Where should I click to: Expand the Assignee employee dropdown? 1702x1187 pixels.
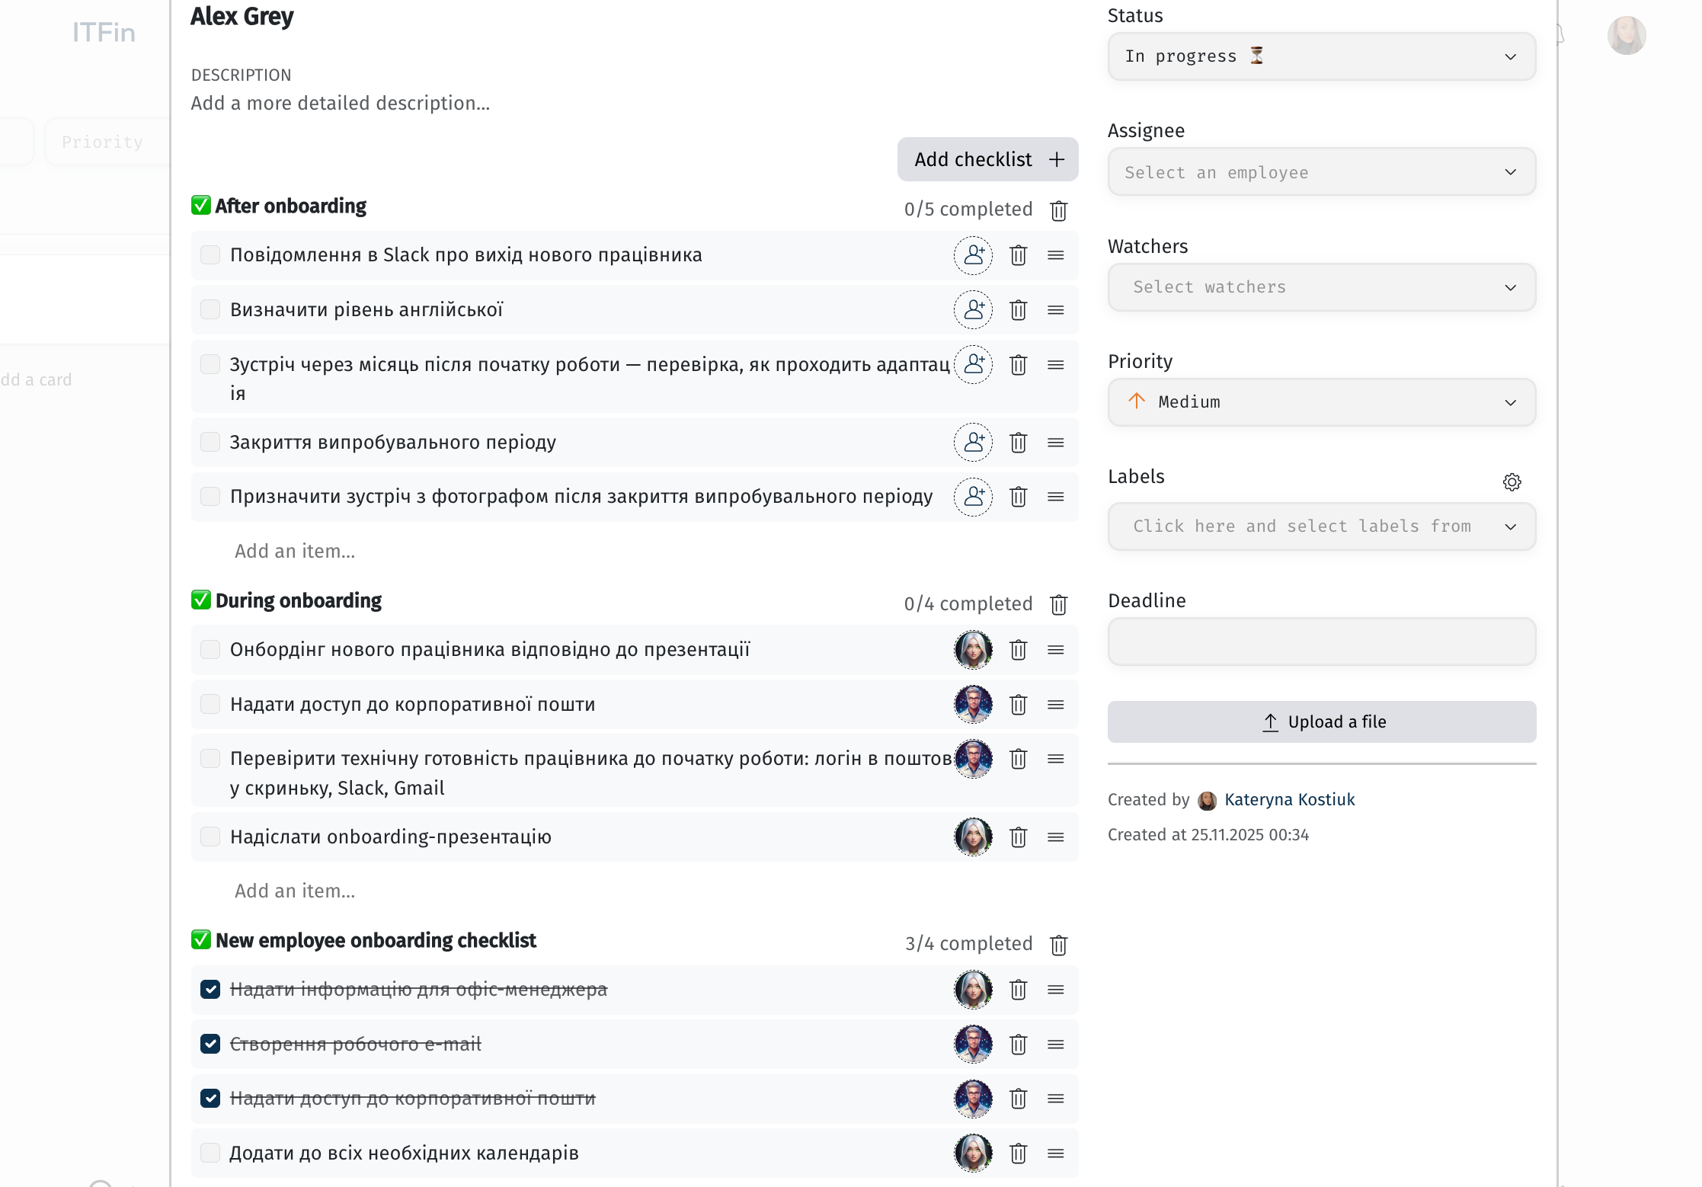click(x=1321, y=172)
